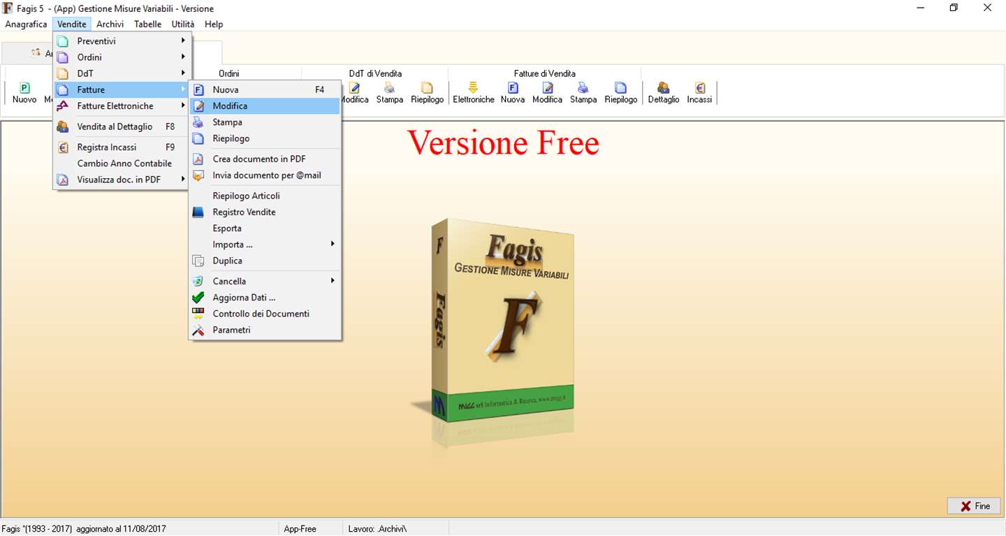Open Incassi from the toolbar
1006x536 pixels.
699,93
